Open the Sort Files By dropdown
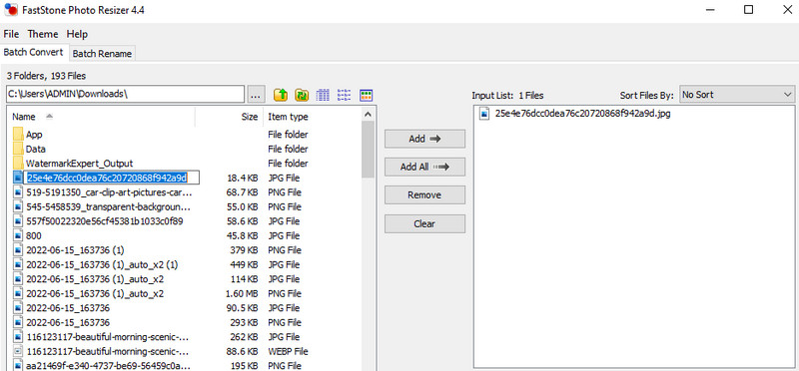The height and width of the screenshot is (371, 799). (x=737, y=95)
